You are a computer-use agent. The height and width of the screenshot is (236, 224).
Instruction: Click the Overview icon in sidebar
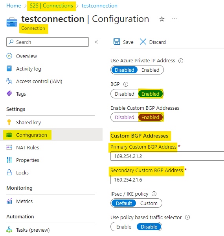pos(9,56)
